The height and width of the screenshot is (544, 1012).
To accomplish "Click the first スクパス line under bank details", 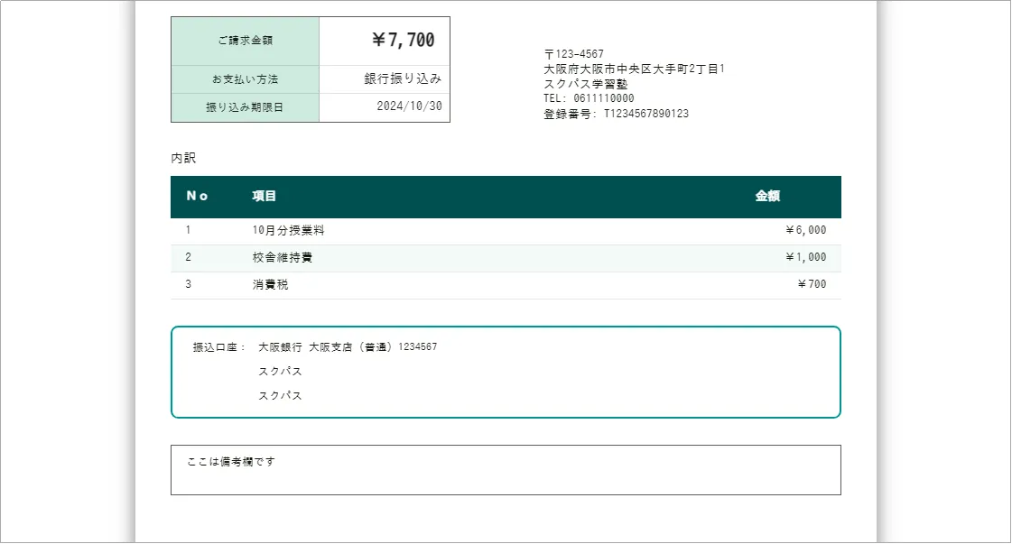I will click(280, 372).
